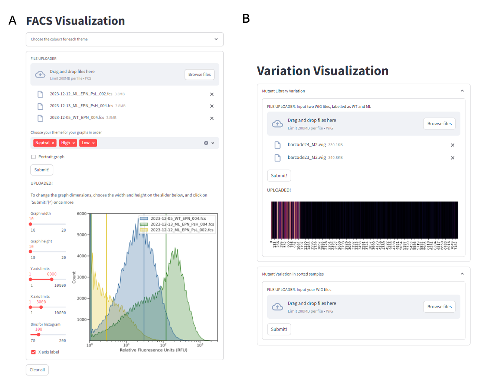Screen dimensions: 484x383
Task: Remove the Neutral theme tag
Action: pyautogui.click(x=53, y=143)
